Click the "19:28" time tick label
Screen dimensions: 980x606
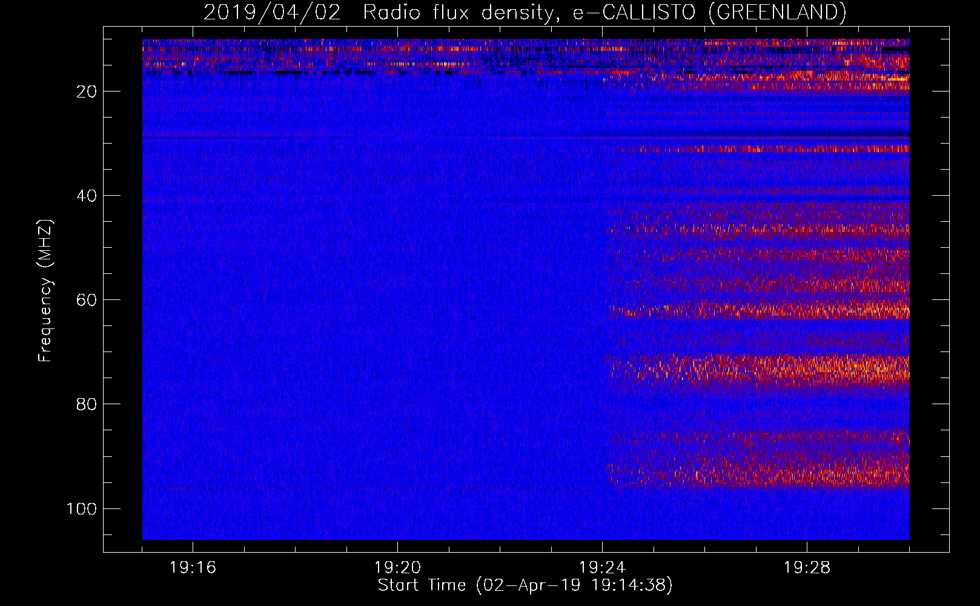click(x=807, y=568)
